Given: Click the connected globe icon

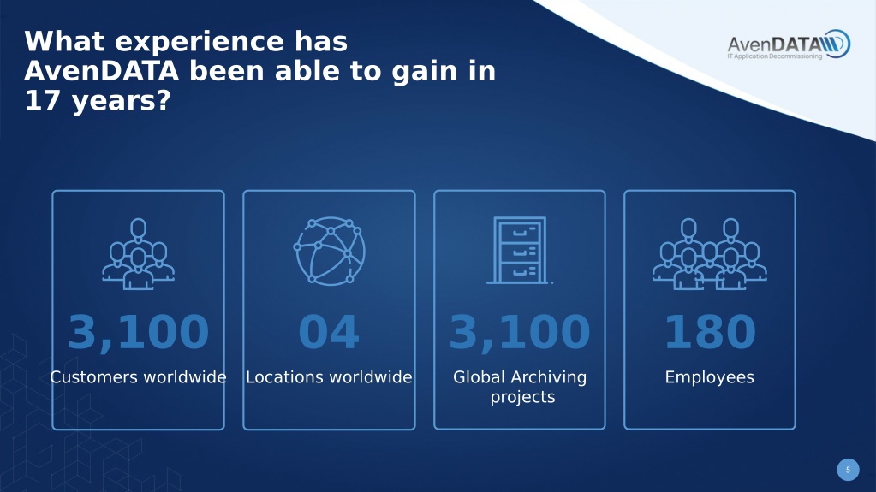Looking at the screenshot, I should (330, 252).
